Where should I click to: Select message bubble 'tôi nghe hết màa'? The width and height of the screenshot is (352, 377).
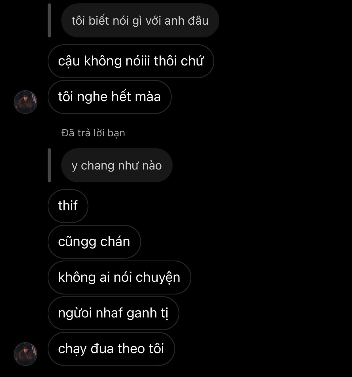click(x=109, y=97)
